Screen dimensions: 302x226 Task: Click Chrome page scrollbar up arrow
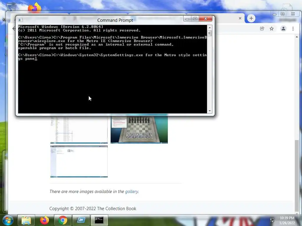coord(297,37)
